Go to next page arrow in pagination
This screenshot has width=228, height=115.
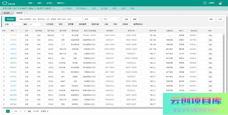click(x=11, y=111)
